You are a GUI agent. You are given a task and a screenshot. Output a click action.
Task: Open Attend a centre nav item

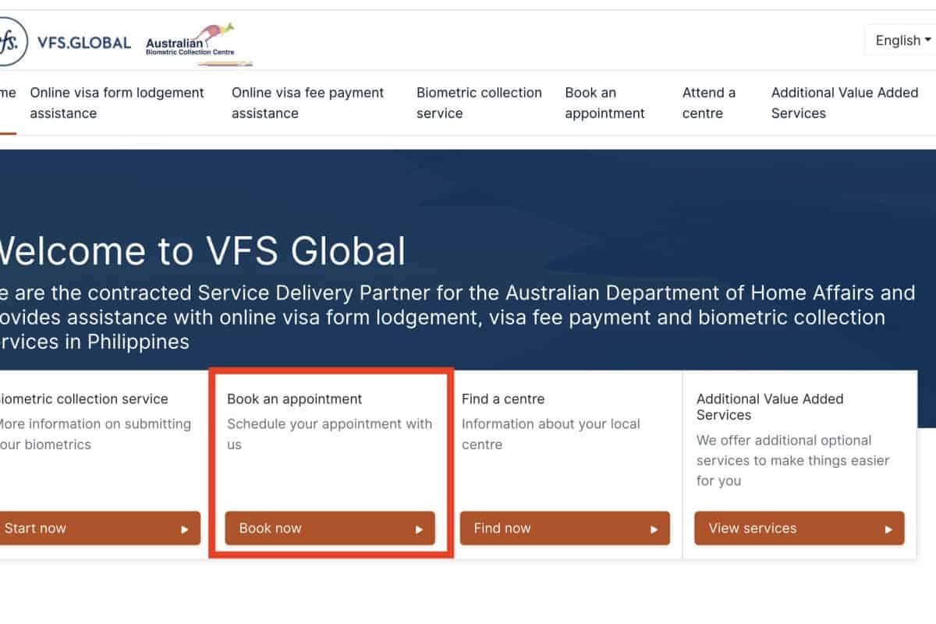pyautogui.click(x=708, y=103)
